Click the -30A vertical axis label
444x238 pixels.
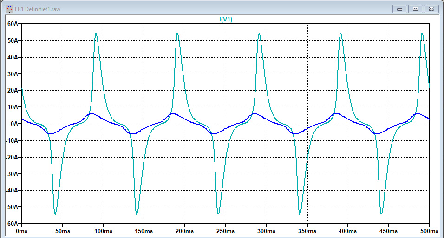pos(12,174)
